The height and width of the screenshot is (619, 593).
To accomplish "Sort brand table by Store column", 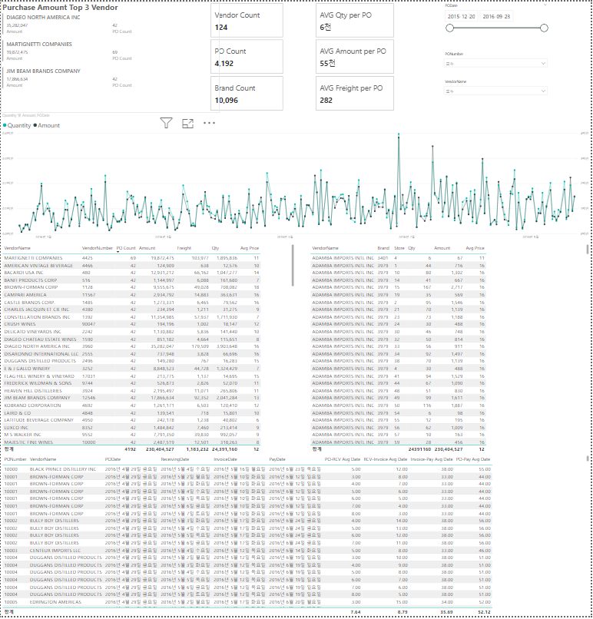I will click(399, 248).
